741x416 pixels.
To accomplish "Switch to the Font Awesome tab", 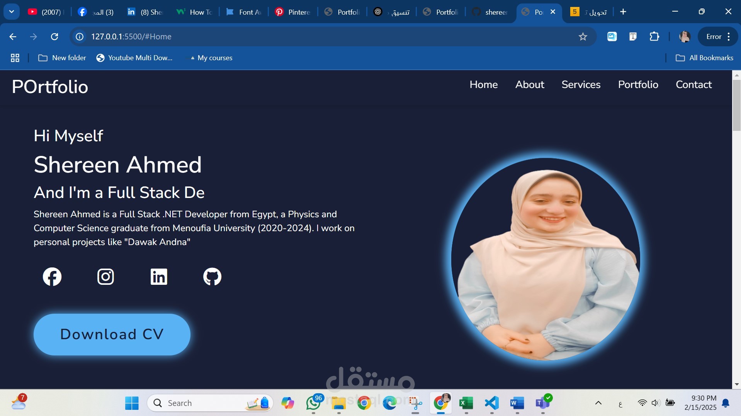I will (x=244, y=12).
